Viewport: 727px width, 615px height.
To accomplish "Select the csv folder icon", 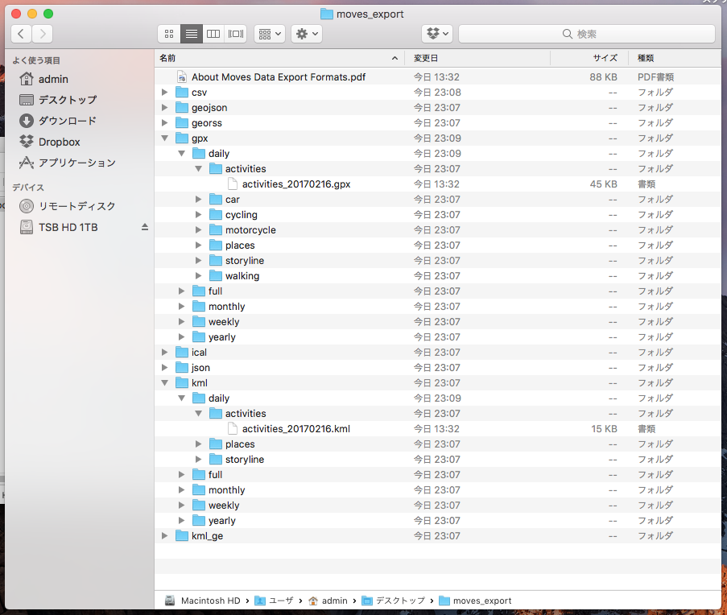I will (182, 93).
